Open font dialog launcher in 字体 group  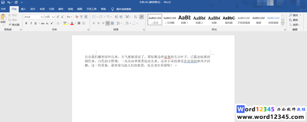(x=88, y=30)
